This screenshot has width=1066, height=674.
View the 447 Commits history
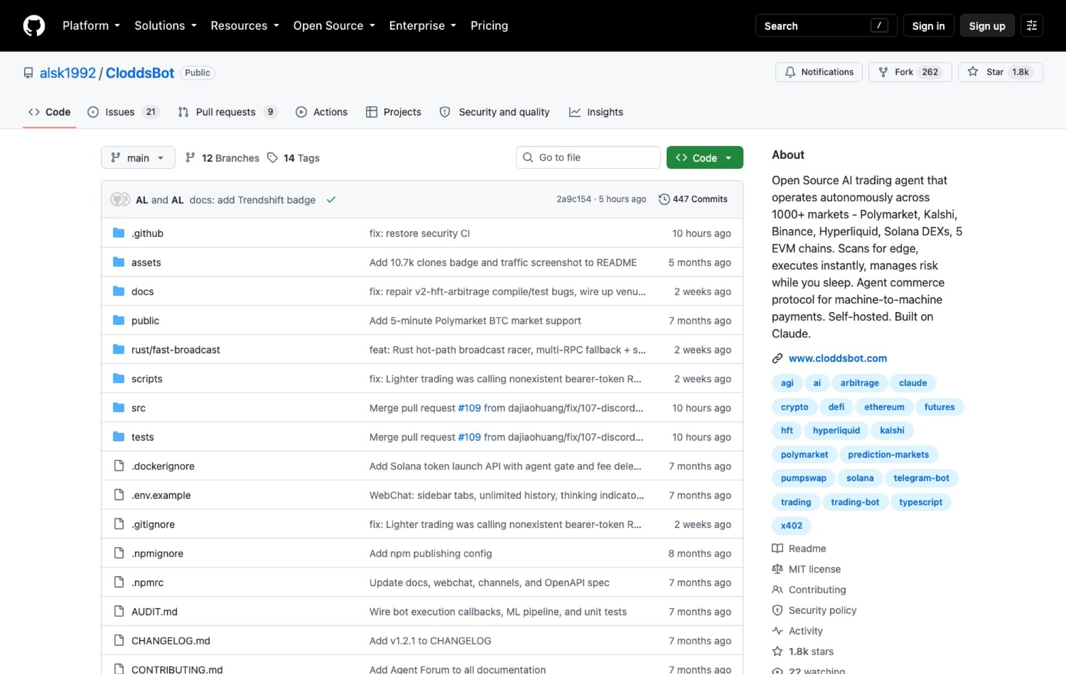pyautogui.click(x=693, y=199)
